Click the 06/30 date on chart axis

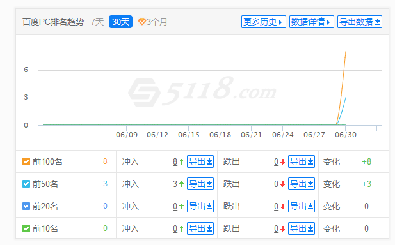[346, 135]
